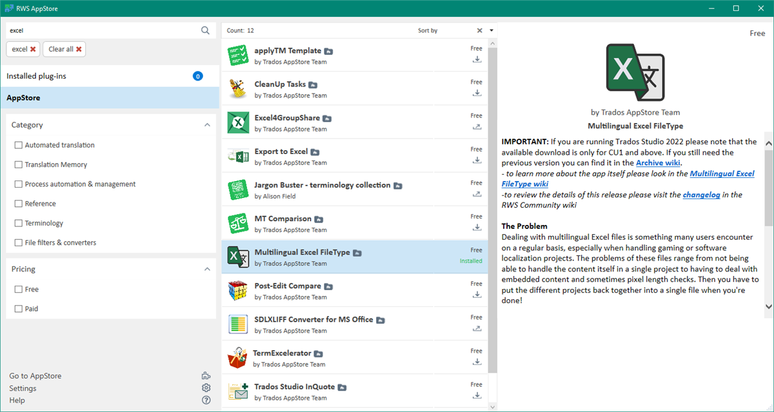Viewport: 774px width, 412px height.
Task: Click plug-in list scroll-down arrow
Action: coord(493,407)
